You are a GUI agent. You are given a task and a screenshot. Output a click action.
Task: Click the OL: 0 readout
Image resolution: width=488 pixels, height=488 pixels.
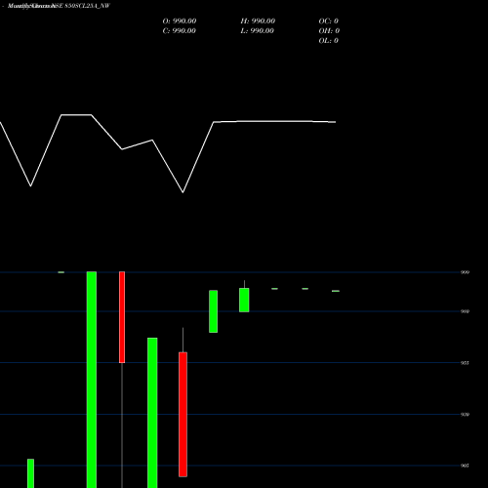[x=329, y=41]
